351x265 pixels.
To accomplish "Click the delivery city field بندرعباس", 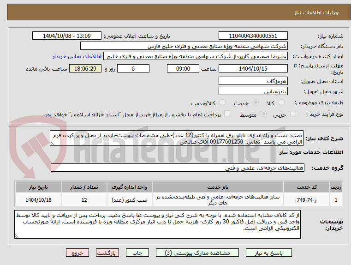I will pyautogui.click(x=253, y=91).
